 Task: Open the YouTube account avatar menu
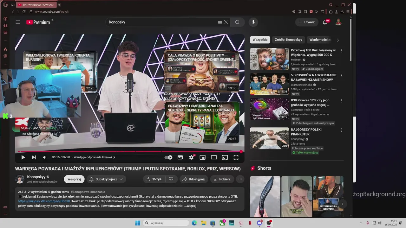338,22
